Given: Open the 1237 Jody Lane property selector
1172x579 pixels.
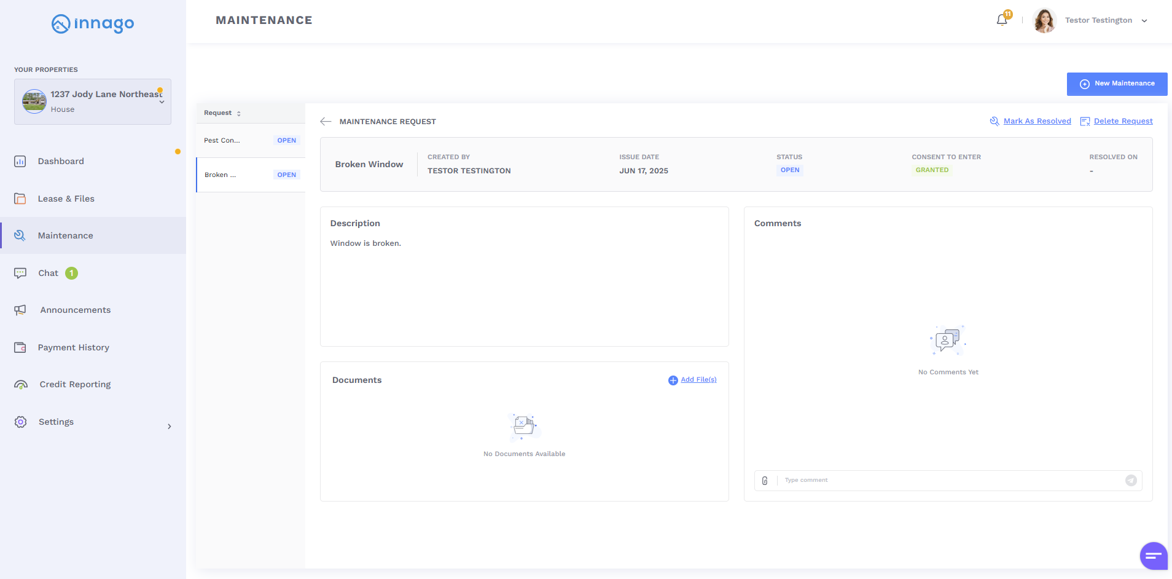Looking at the screenshot, I should (x=93, y=101).
